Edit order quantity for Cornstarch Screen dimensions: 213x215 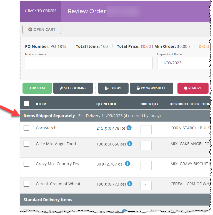[146, 130]
